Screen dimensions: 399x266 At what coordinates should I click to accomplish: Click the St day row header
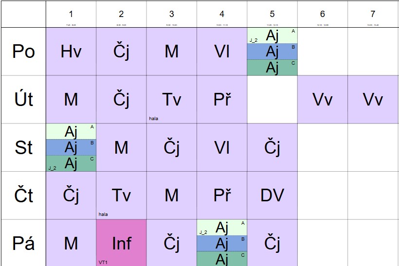click(x=23, y=147)
